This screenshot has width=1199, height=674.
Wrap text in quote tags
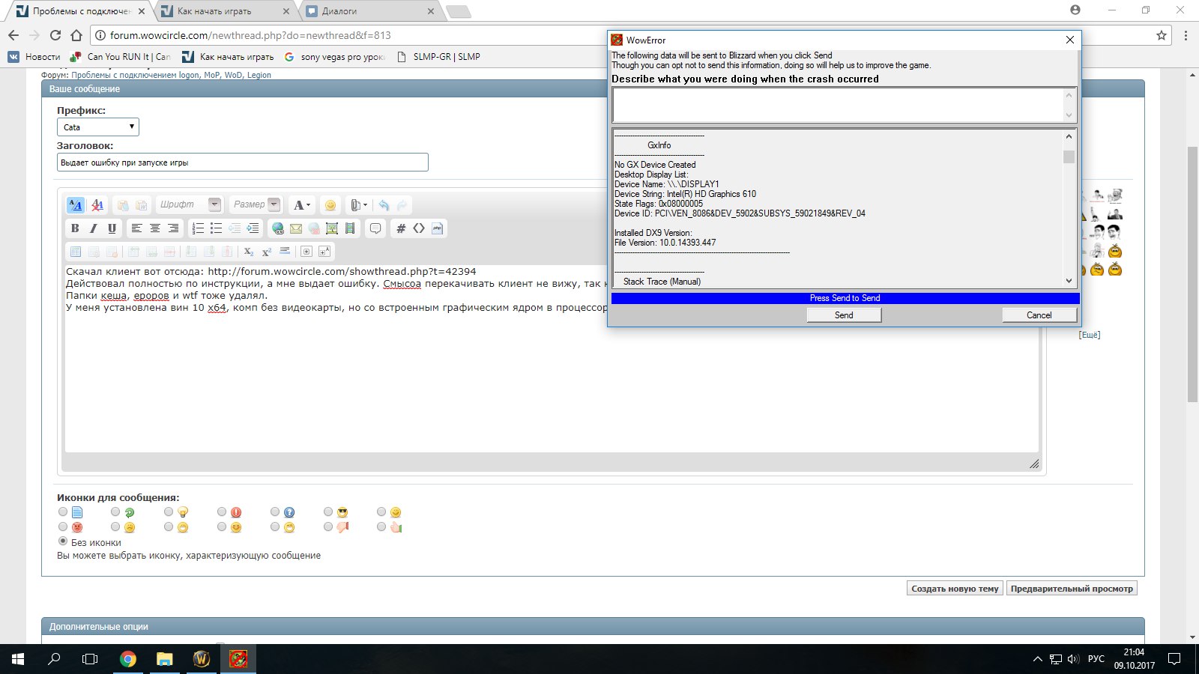(375, 228)
